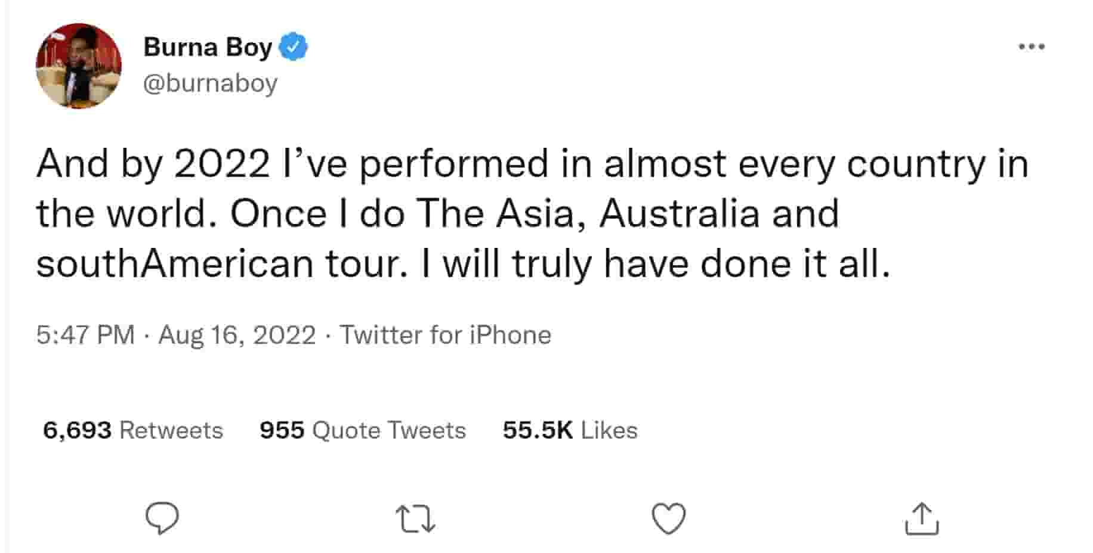This screenshot has width=1093, height=553.
Task: Click the word Australia in the tweet
Action: tap(680, 213)
